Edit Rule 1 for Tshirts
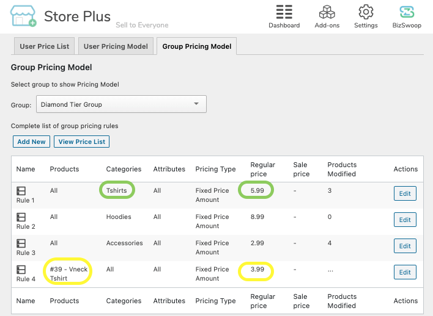433x316 pixels. click(x=405, y=193)
